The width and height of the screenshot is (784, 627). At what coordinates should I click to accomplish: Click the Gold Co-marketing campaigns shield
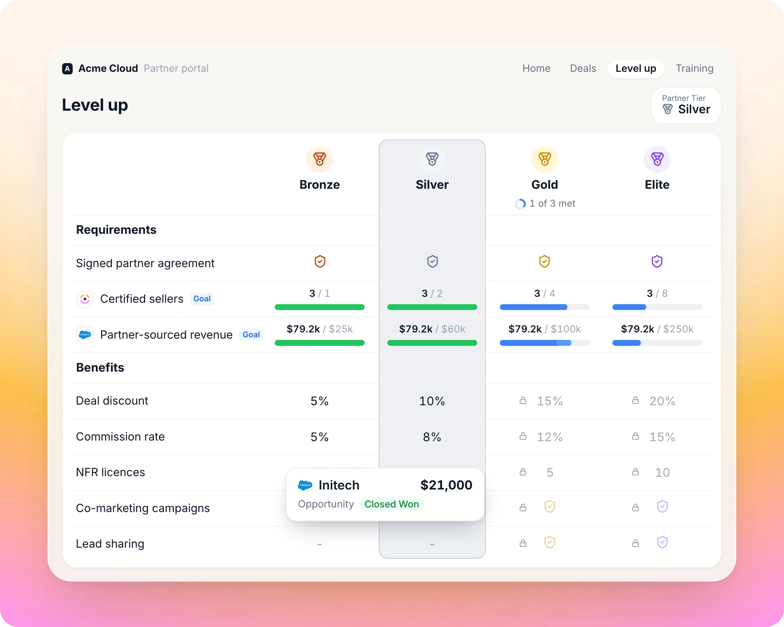click(549, 506)
